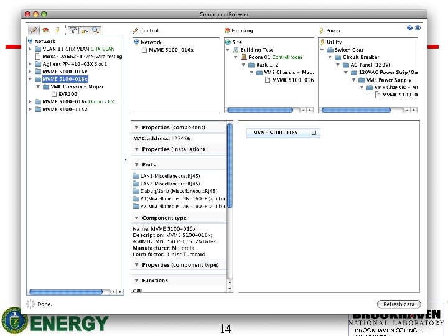Select the Housing view house icon in toolbar
Image resolution: width=448 pixels, height=336 pixels.
pos(45,30)
